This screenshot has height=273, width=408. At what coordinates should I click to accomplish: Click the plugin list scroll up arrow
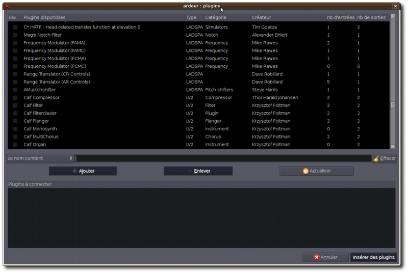coord(393,16)
